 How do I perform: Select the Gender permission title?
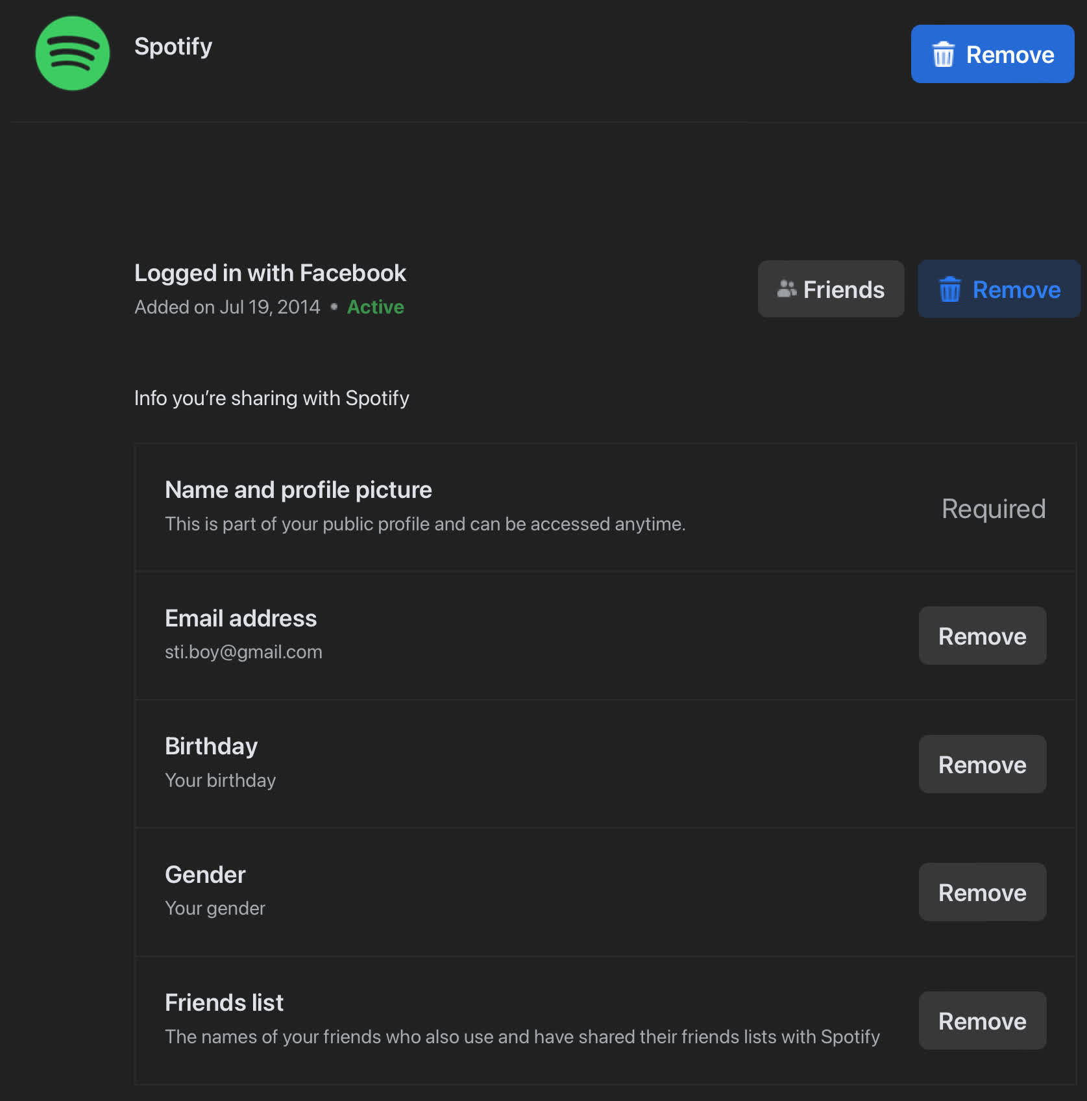[x=205, y=875]
